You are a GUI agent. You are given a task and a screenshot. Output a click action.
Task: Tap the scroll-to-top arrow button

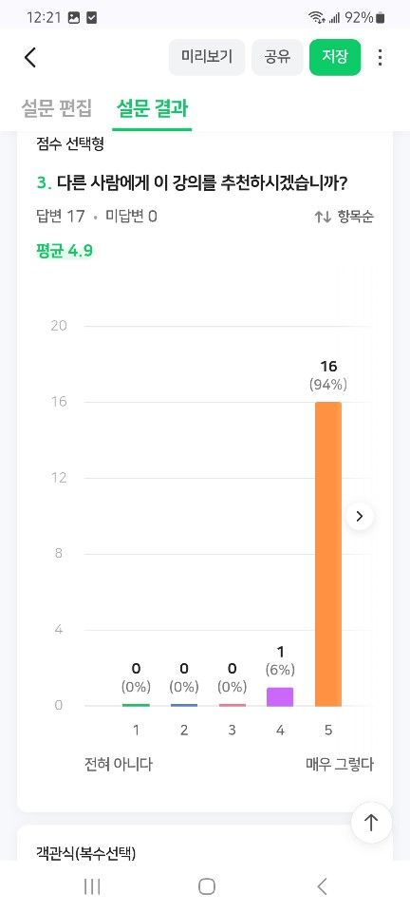tap(371, 822)
